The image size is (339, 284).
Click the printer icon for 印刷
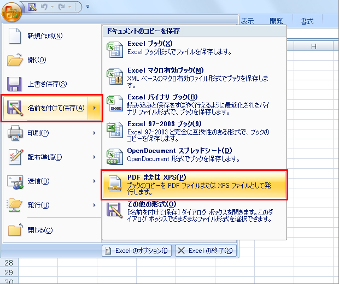coord(15,133)
